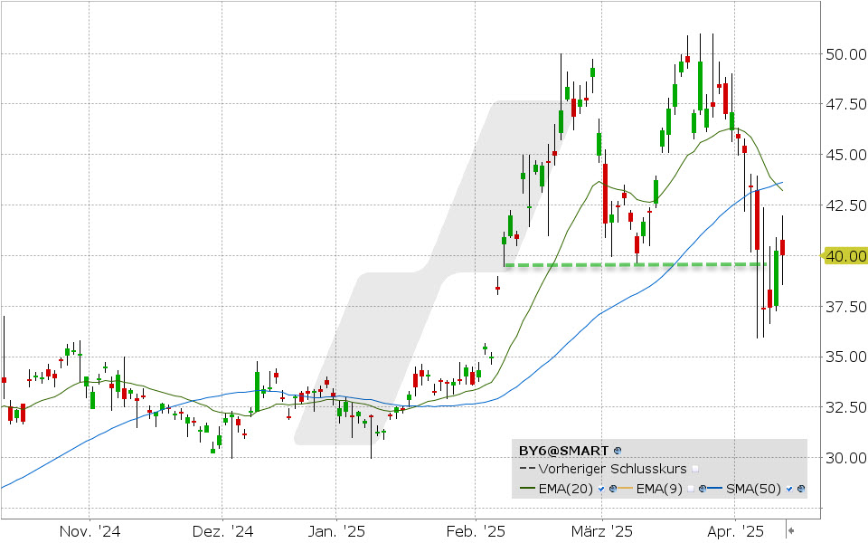Click the 35.00 price axis label
Screen dimensions: 868x543
[845, 357]
